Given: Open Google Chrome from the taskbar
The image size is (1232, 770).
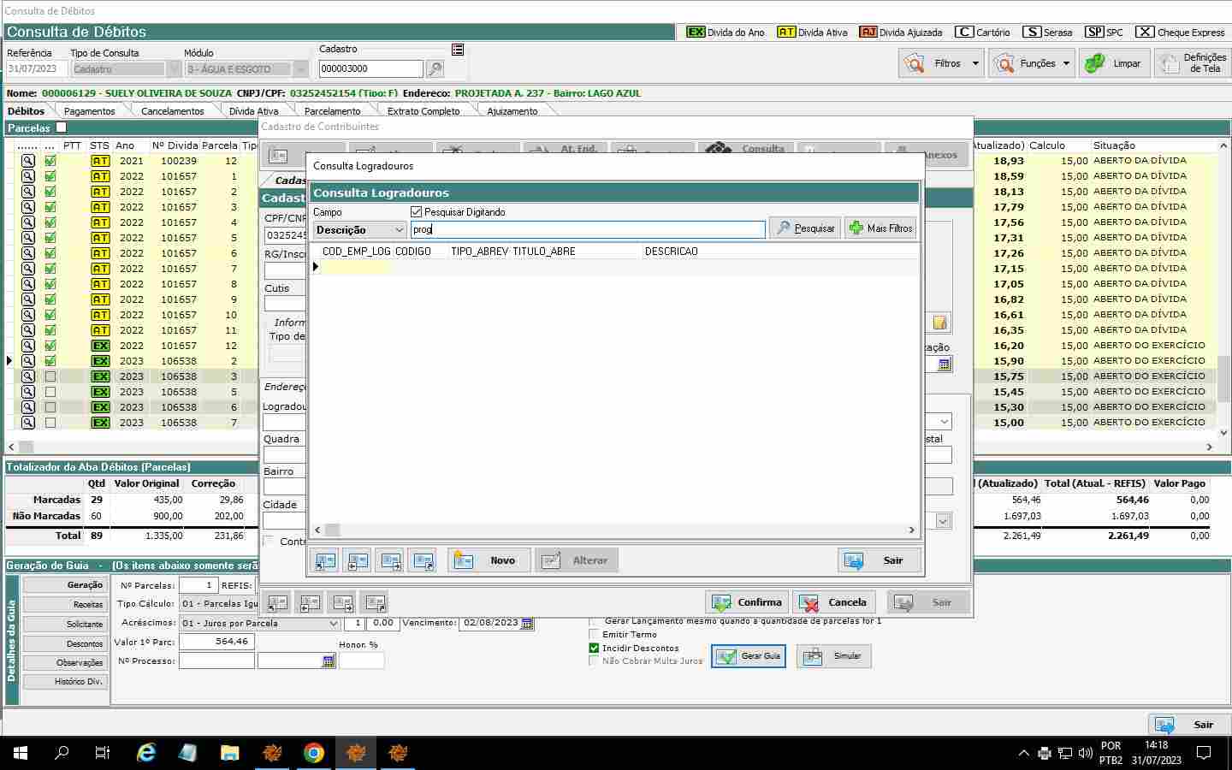Looking at the screenshot, I should pyautogui.click(x=314, y=753).
